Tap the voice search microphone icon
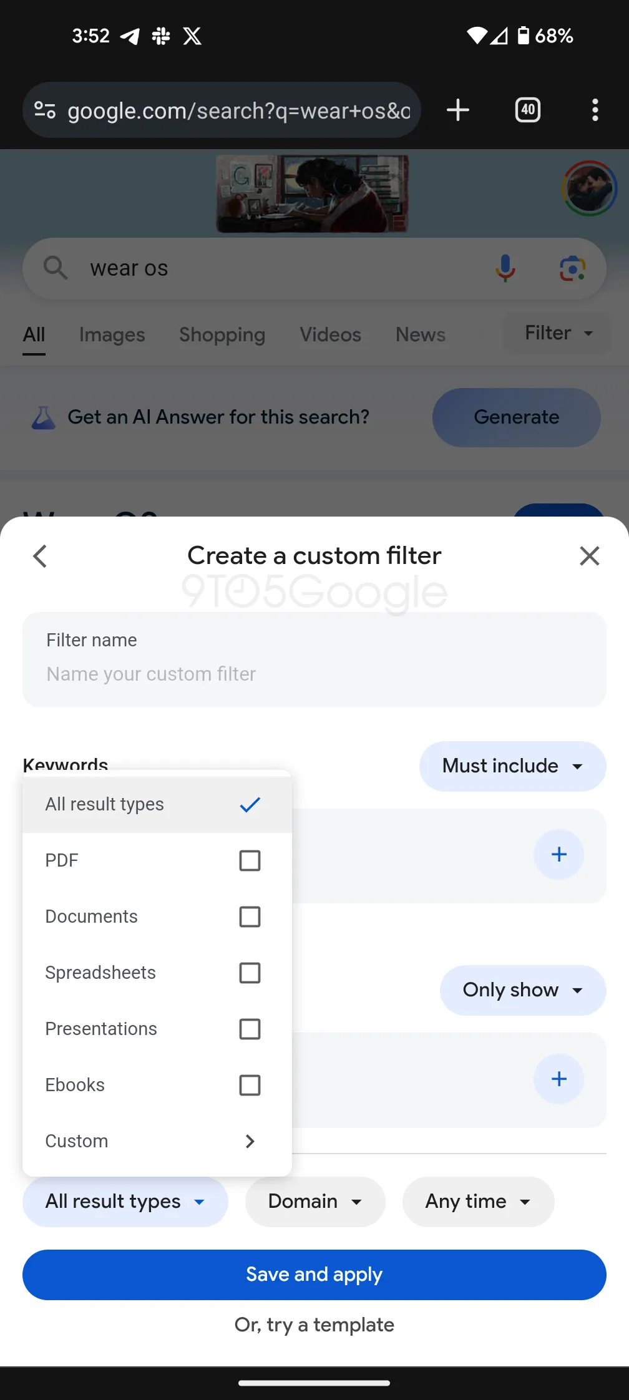The height and width of the screenshot is (1400, 629). click(x=505, y=268)
